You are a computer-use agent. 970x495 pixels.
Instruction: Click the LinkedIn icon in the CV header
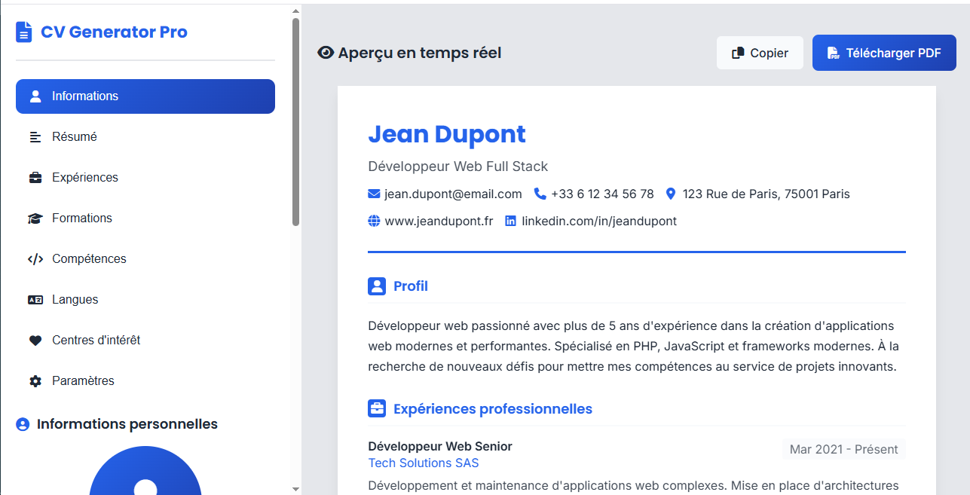[x=511, y=221]
